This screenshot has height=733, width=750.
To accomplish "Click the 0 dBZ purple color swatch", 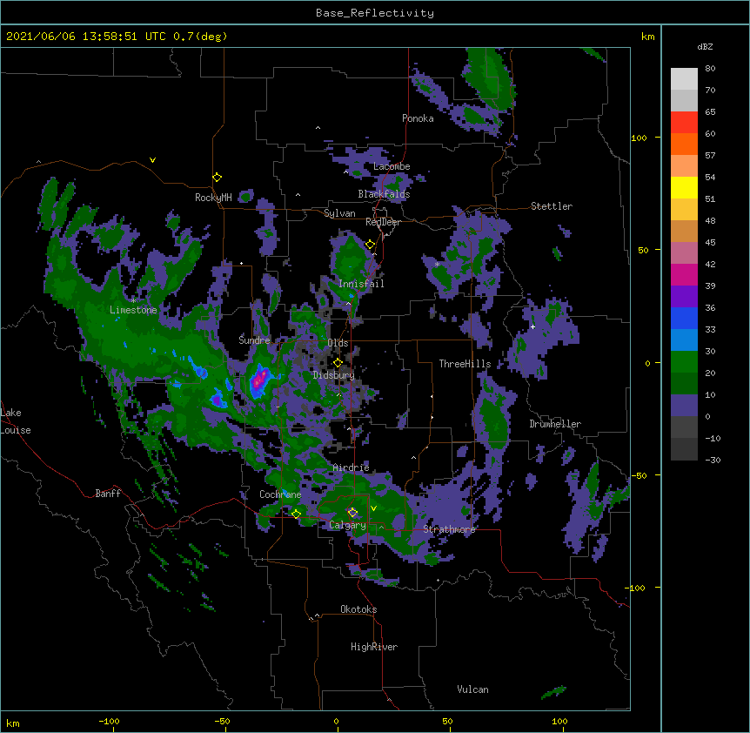I will [x=684, y=406].
